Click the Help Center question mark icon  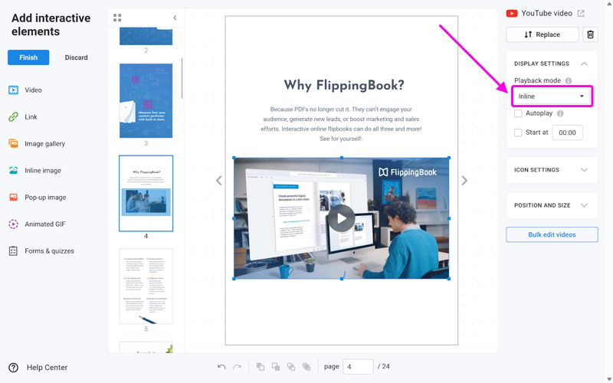coord(13,368)
